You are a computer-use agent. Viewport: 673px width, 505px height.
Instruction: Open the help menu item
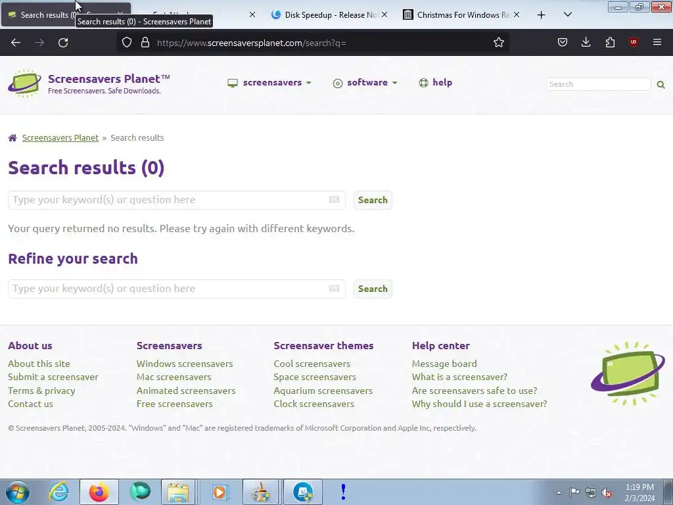pyautogui.click(x=435, y=82)
